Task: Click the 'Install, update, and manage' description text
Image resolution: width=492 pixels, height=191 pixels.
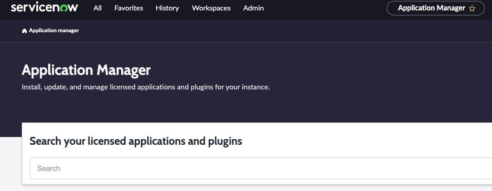Action: (x=146, y=87)
